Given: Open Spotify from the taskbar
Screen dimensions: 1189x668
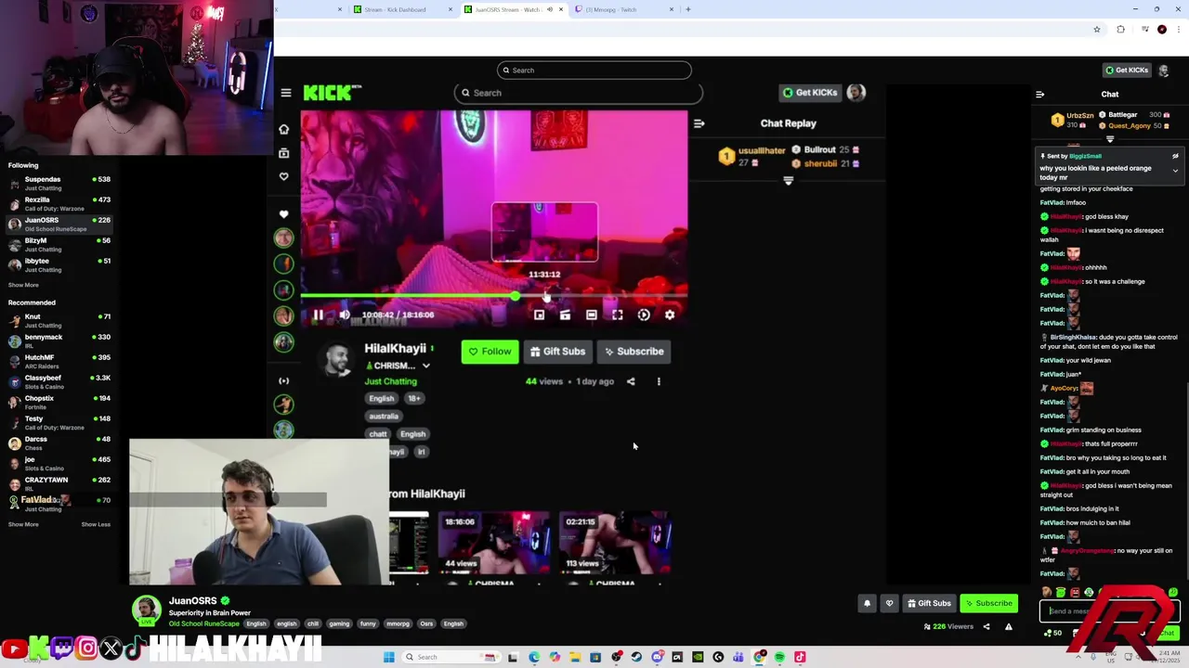Looking at the screenshot, I should tap(779, 657).
